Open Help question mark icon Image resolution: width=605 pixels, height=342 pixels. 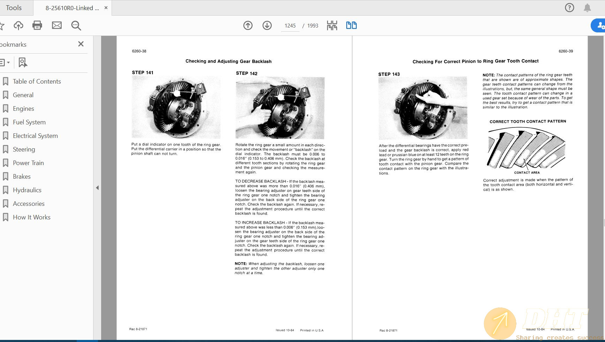click(569, 8)
